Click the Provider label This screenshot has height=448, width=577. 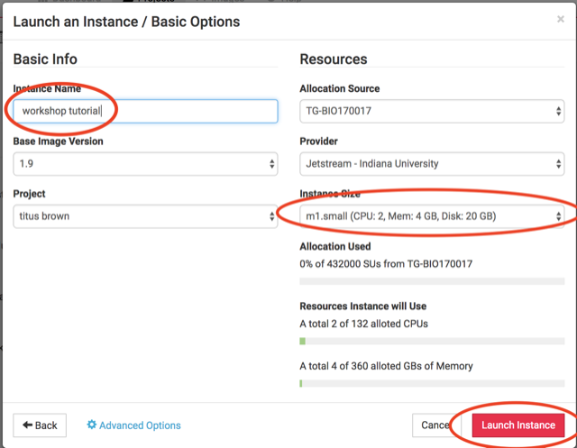click(x=318, y=142)
